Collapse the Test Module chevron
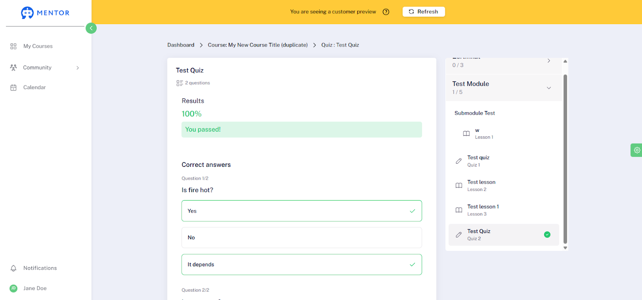Viewport: 642px width, 300px height. point(549,88)
